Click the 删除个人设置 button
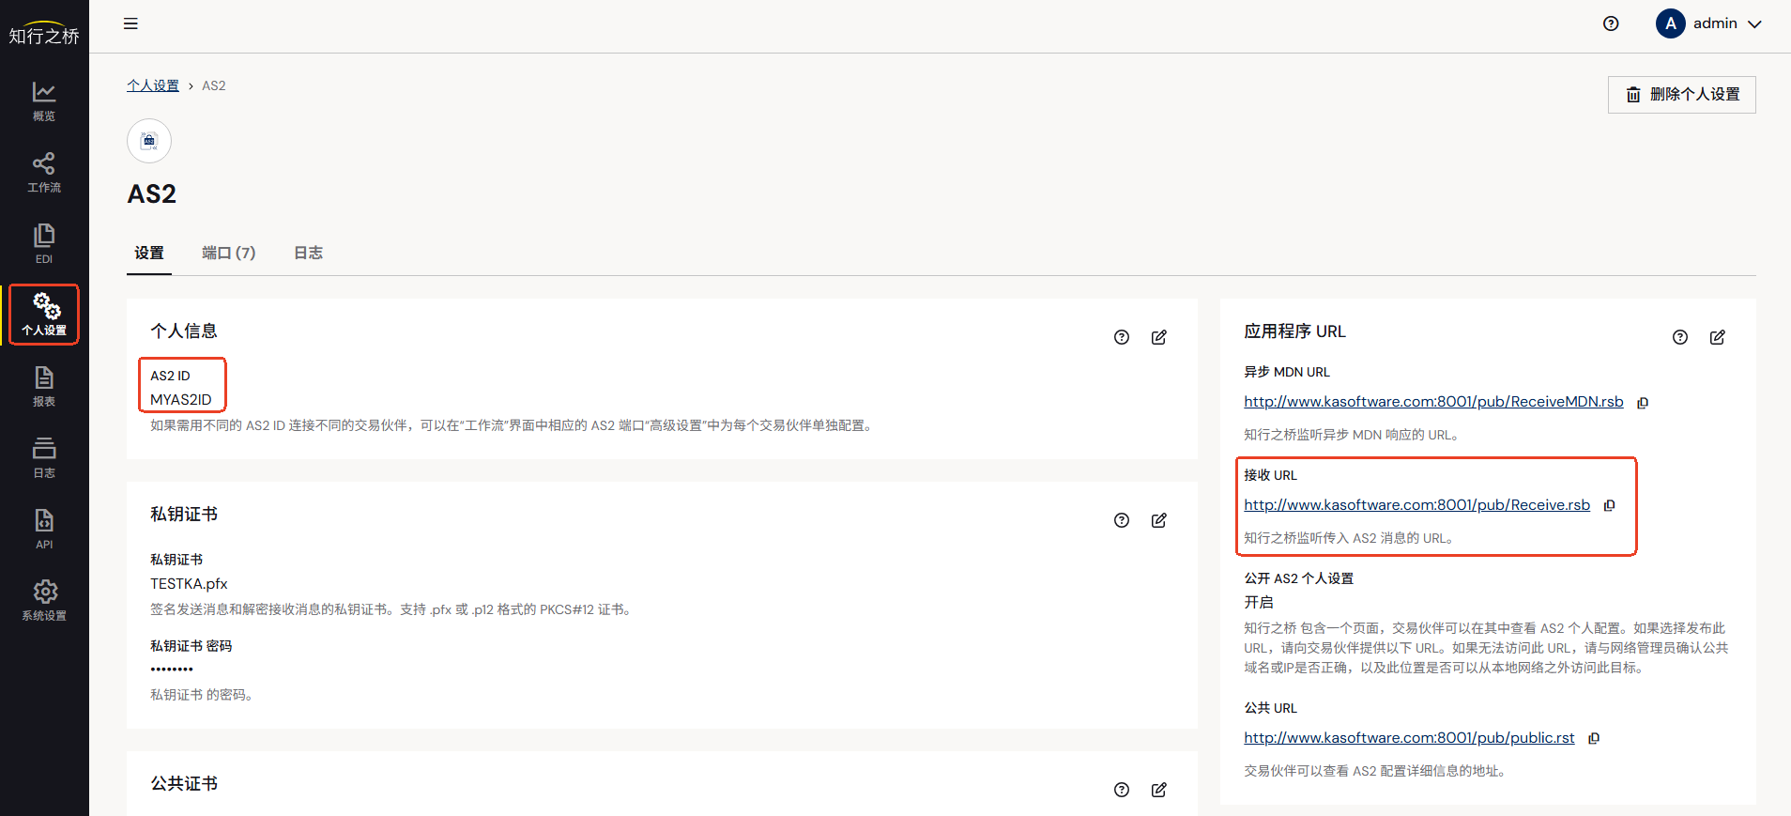This screenshot has width=1791, height=816. pos(1682,95)
